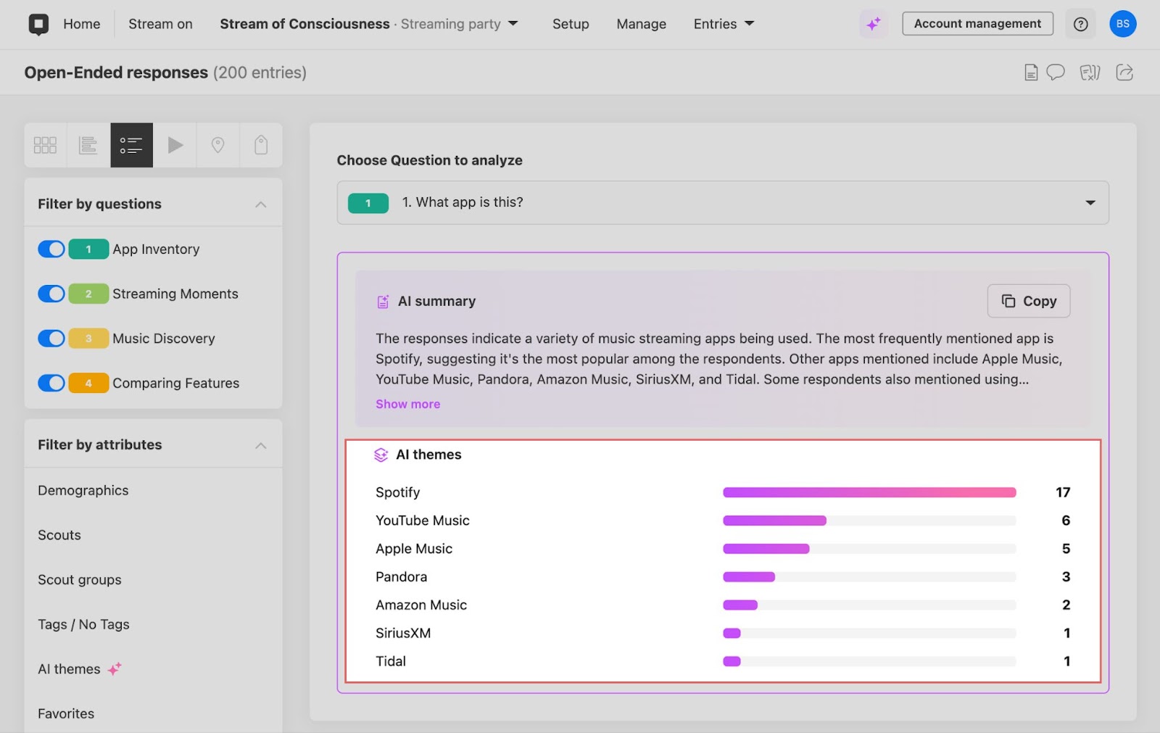Click Spotify's theme progress bar
This screenshot has height=733, width=1160.
pyautogui.click(x=870, y=492)
